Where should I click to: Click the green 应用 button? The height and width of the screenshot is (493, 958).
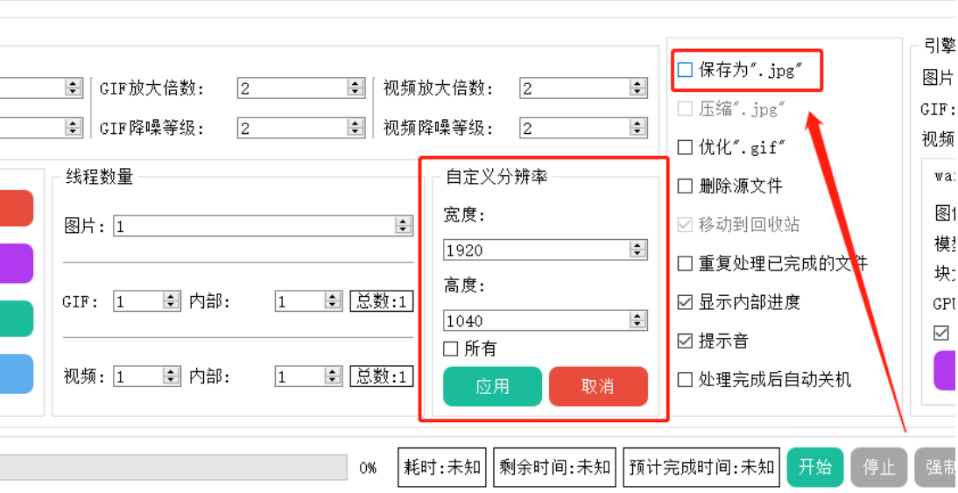click(492, 386)
